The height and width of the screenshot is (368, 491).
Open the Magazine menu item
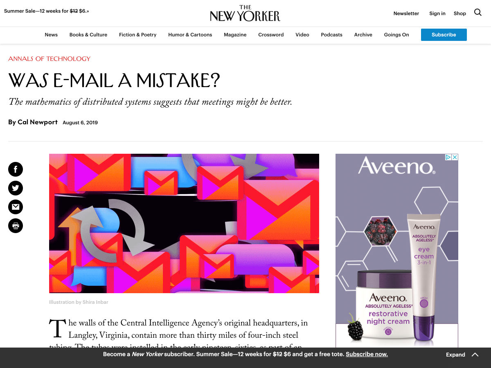pyautogui.click(x=235, y=35)
